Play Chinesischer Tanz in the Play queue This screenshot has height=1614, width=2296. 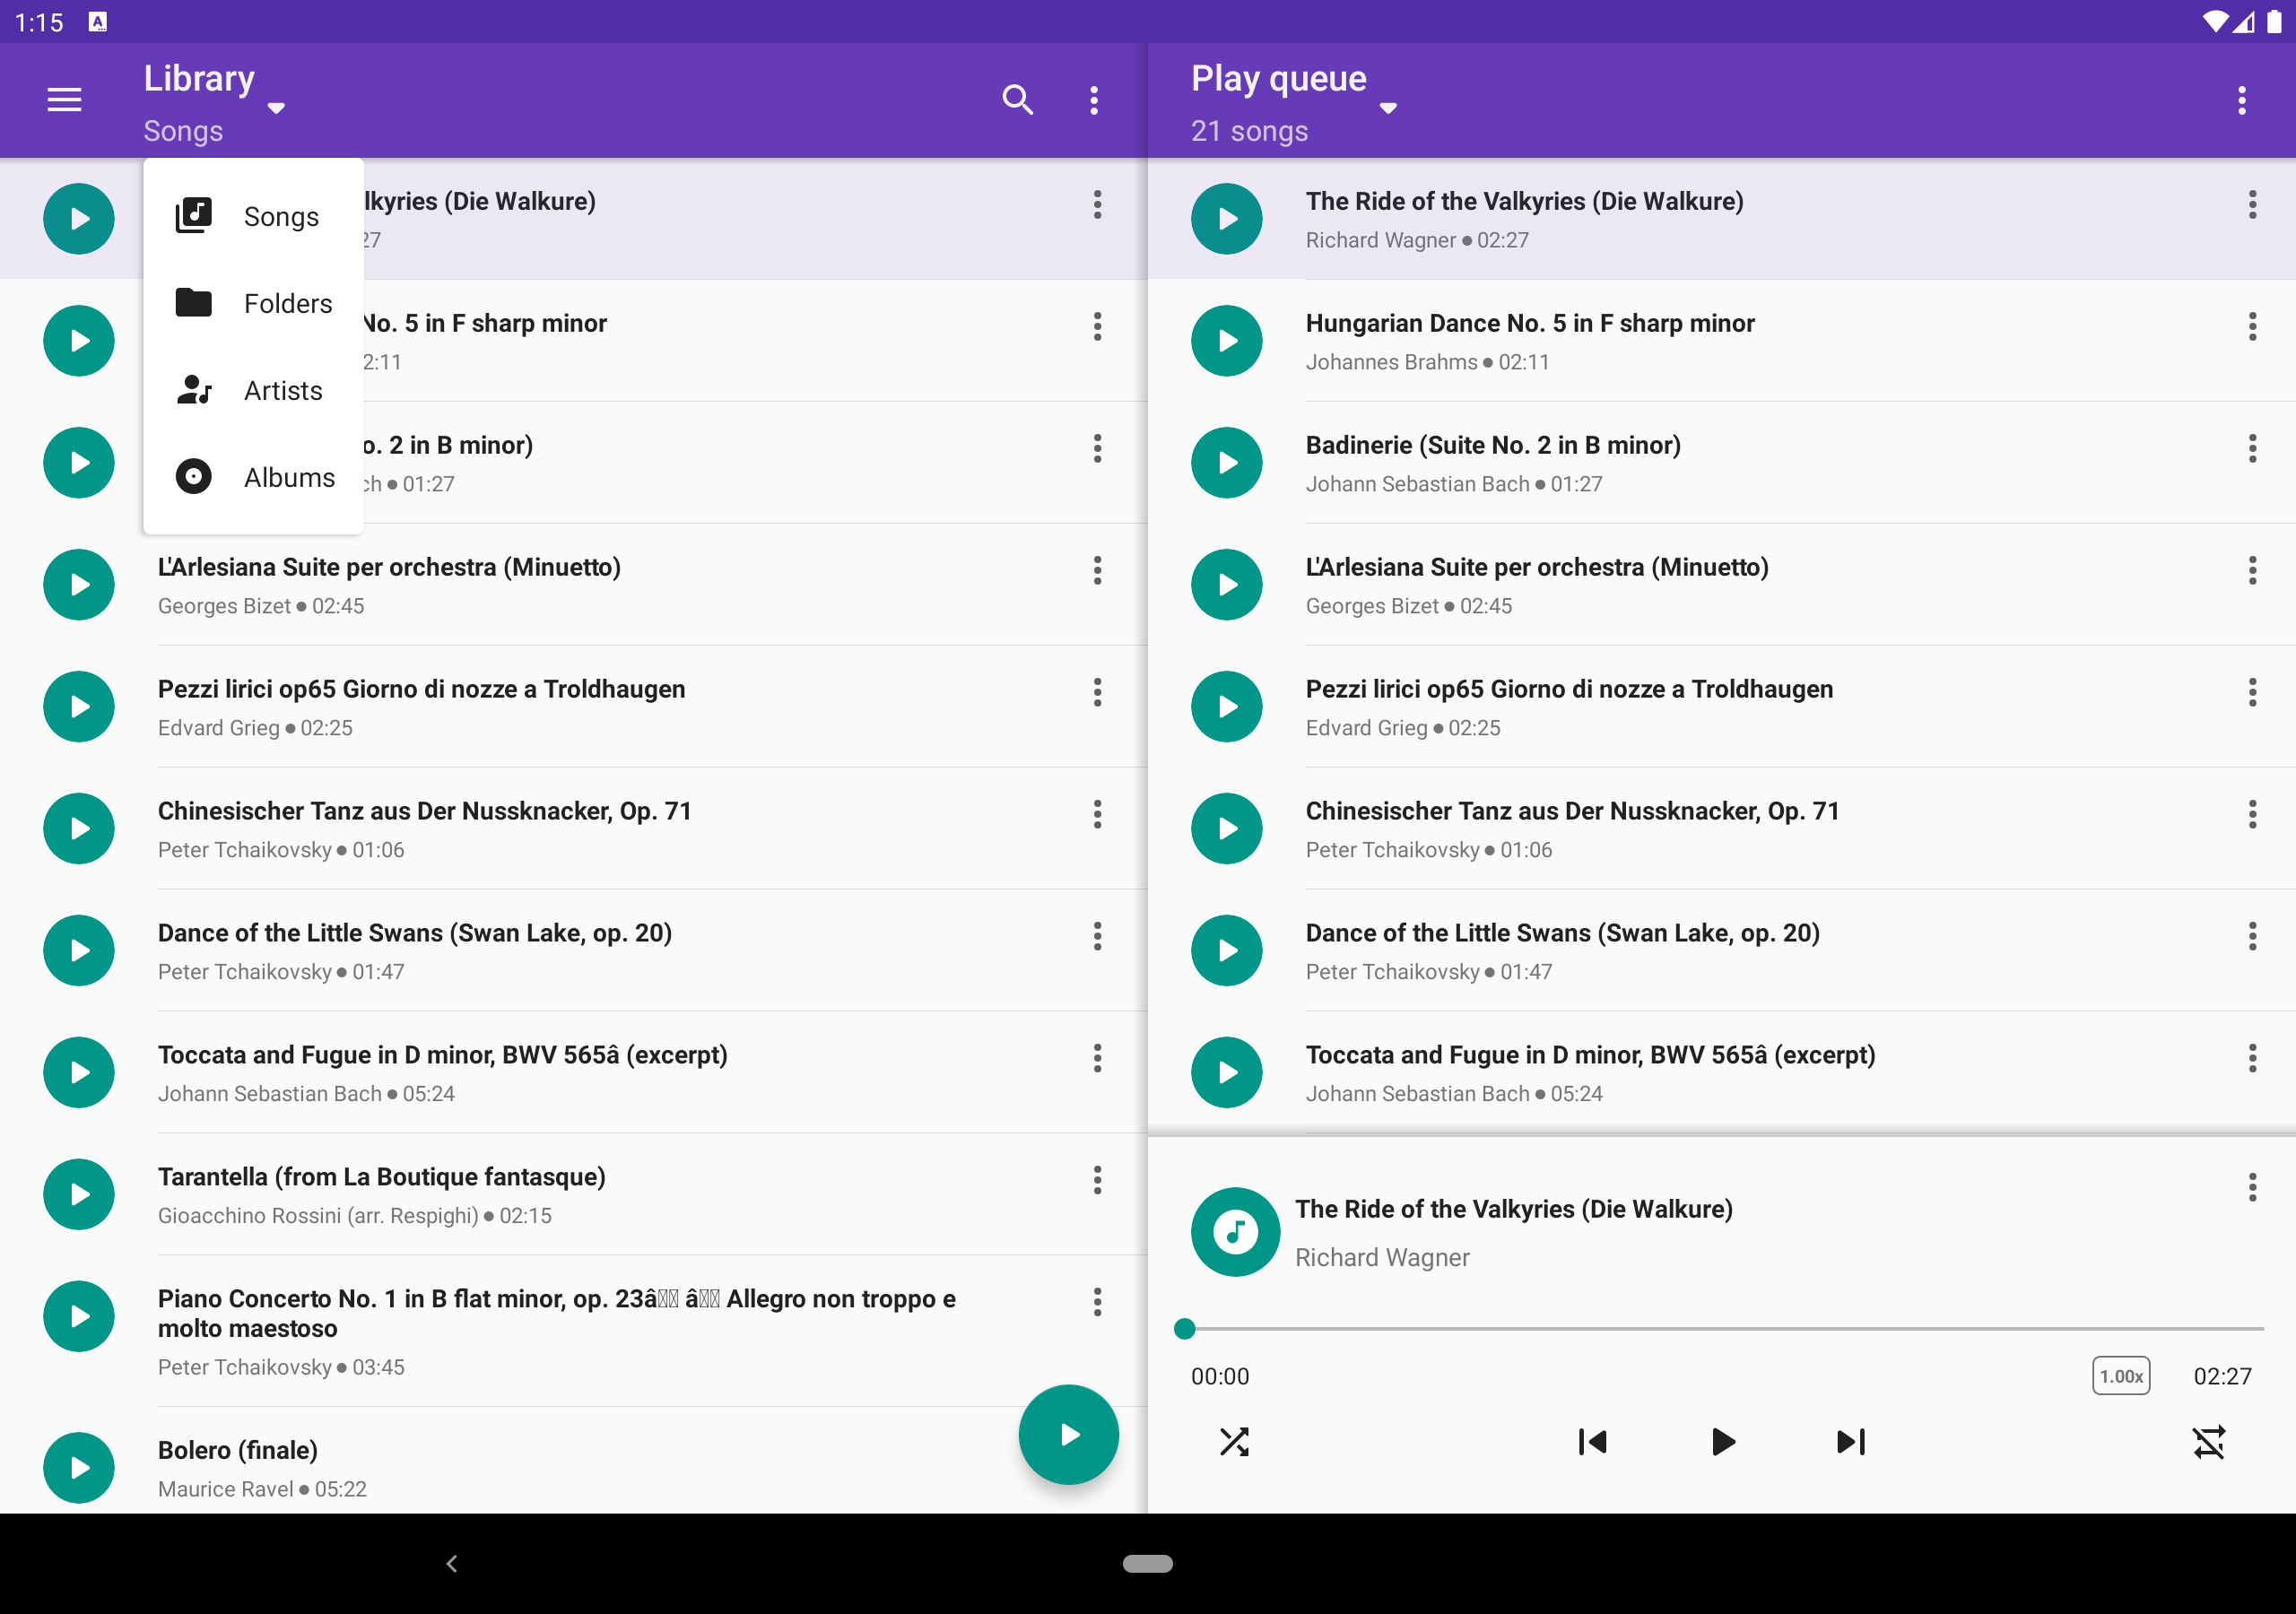point(1227,829)
